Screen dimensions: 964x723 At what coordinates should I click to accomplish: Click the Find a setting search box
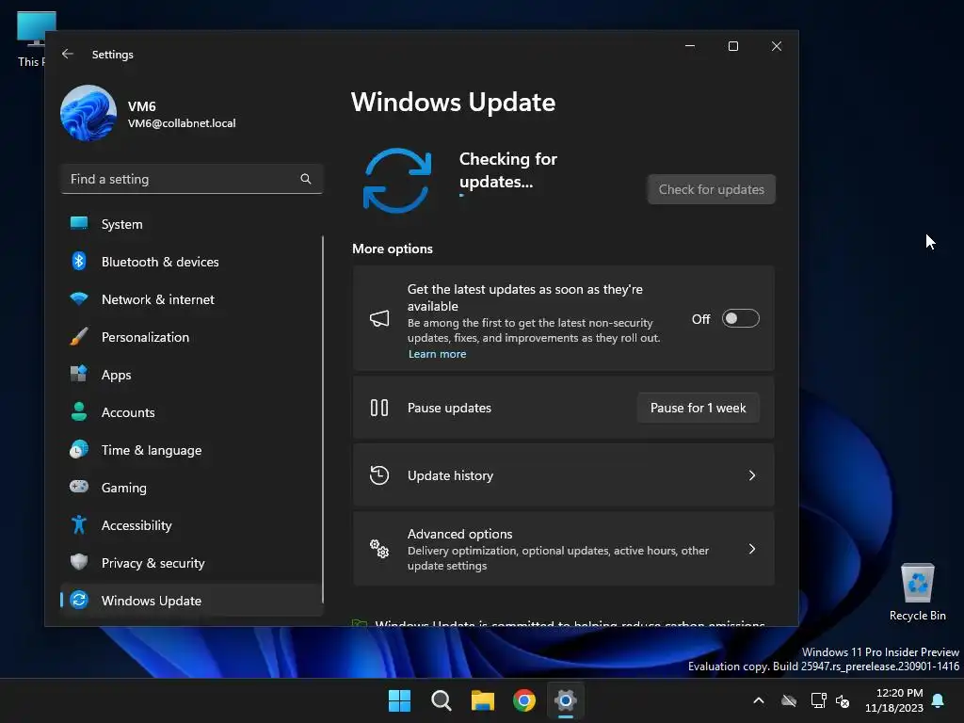pyautogui.click(x=191, y=179)
